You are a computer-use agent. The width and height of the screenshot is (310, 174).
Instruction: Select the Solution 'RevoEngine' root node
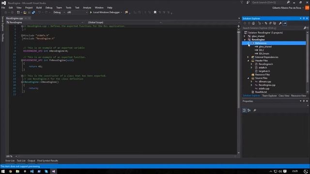[265, 32]
